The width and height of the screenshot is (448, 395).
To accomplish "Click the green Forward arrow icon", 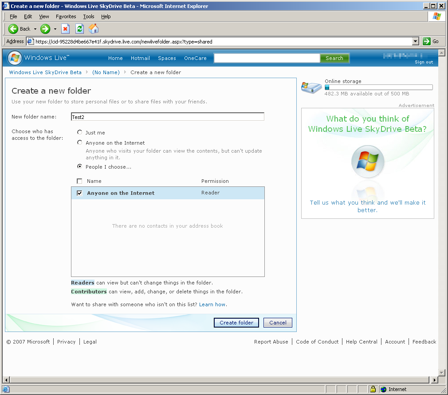I will (45, 29).
